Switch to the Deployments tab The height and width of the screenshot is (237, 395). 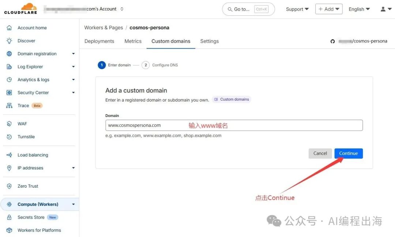99,41
